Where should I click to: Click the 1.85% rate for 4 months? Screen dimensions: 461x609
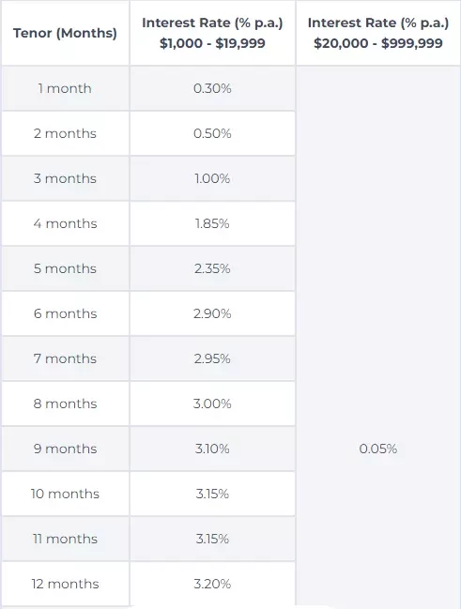pos(212,223)
